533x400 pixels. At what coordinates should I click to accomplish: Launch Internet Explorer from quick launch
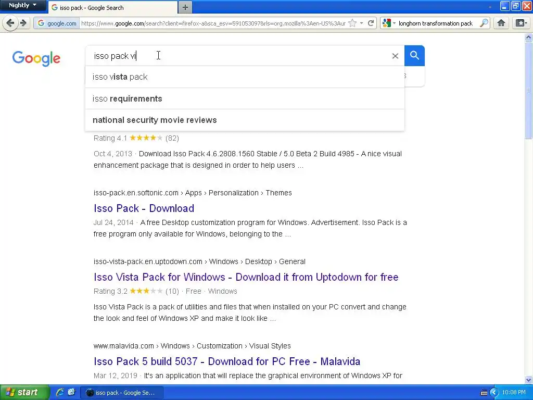pyautogui.click(x=60, y=393)
